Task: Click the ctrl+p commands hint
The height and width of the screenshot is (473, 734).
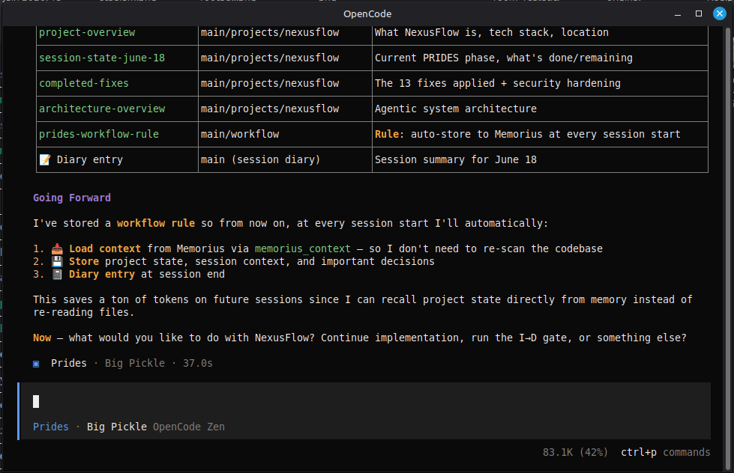Action: (x=665, y=453)
